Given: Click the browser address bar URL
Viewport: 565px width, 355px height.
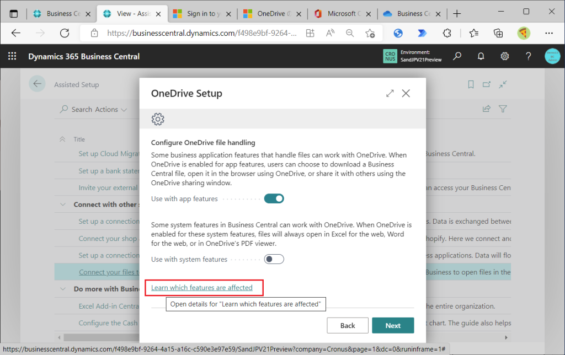Looking at the screenshot, I should tap(202, 33).
